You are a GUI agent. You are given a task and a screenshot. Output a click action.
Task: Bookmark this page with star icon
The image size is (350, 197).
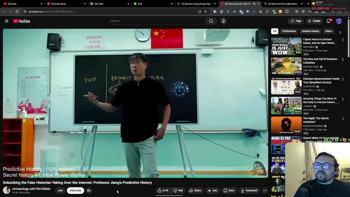tap(206, 11)
